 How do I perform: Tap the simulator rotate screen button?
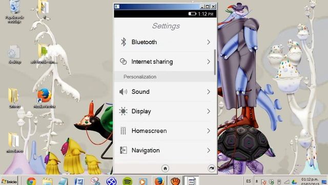pyautogui.click(x=212, y=169)
